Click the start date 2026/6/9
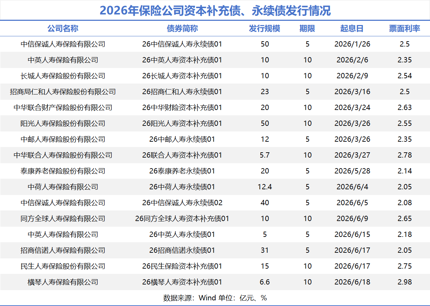 (352, 219)
